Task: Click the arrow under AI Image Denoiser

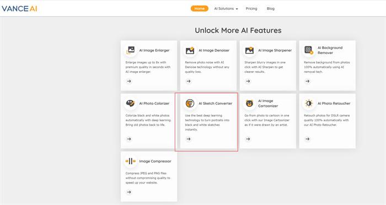Action: (x=189, y=81)
